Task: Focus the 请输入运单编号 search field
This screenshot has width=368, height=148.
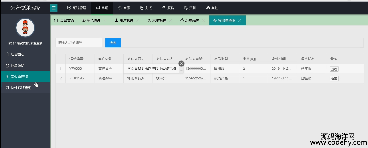Action: point(79,43)
